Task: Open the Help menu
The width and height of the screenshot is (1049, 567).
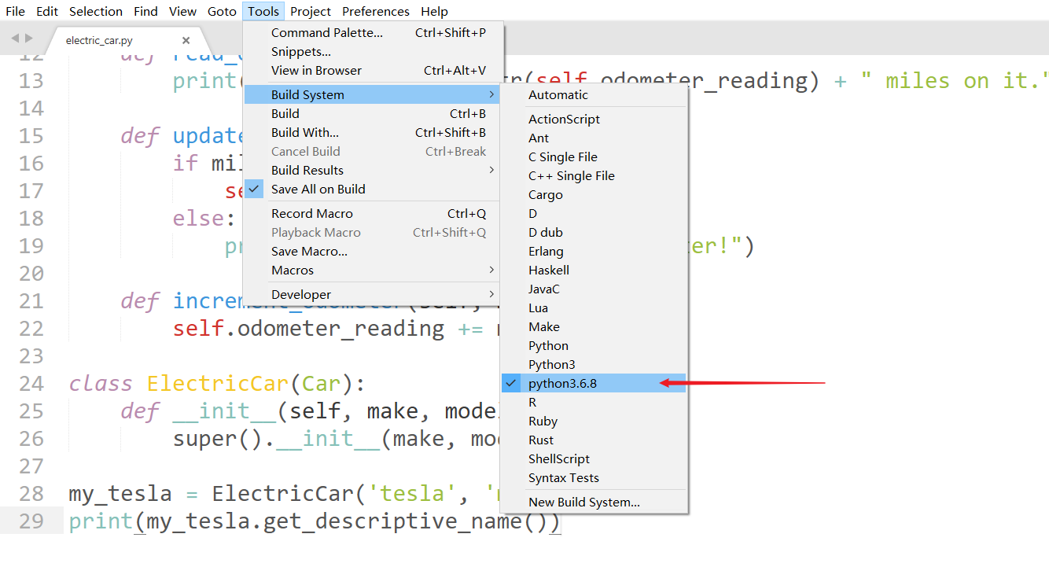Action: [x=434, y=11]
